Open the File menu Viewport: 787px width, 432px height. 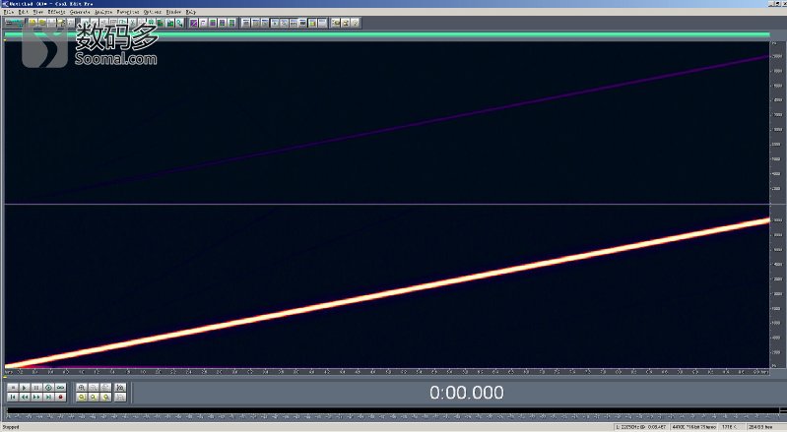(9, 12)
